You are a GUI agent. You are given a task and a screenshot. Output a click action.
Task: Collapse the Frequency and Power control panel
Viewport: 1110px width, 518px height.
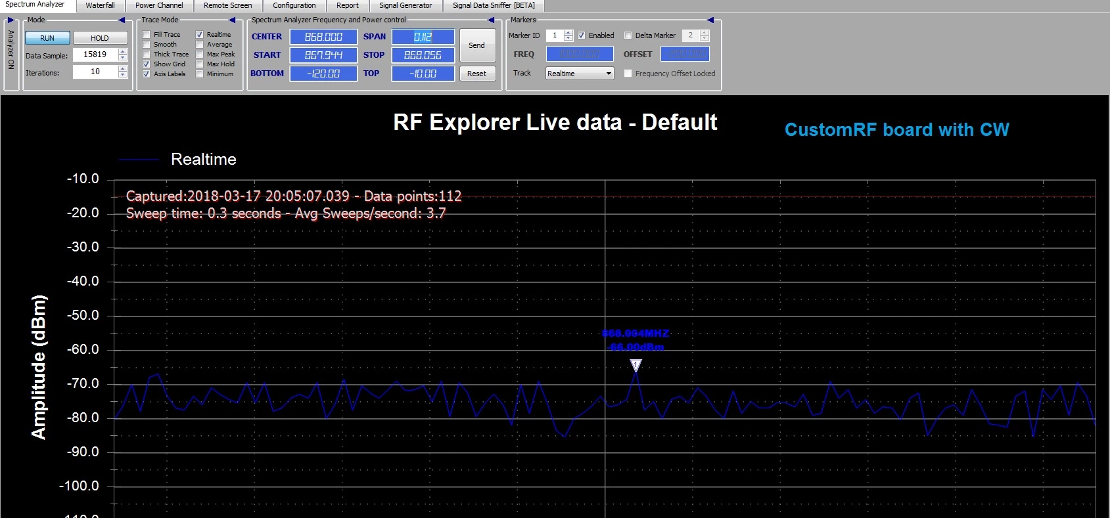pos(491,20)
